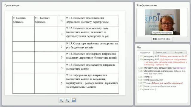This screenshot has height=107, width=191.
Task: Click the row 9.1.2 text about загальну суму бюджетних коштів
Action: coord(87,32)
